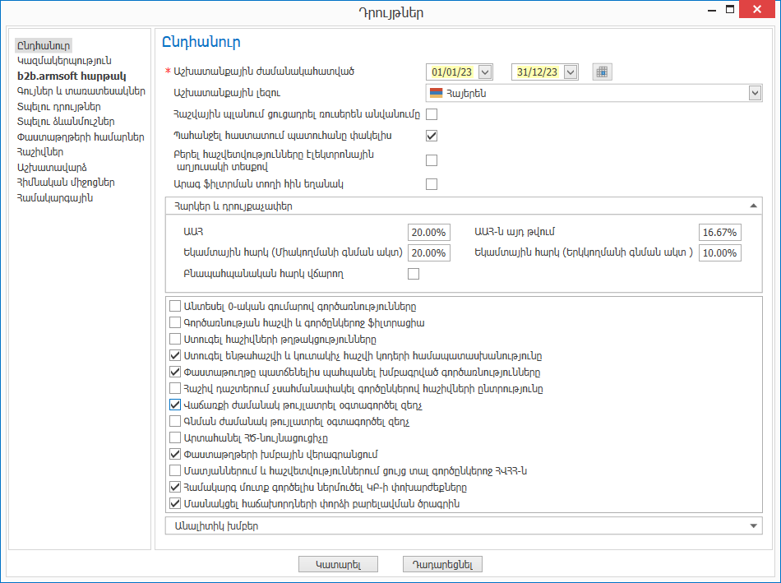
Task: Enable the Բնապահպանական հարկ վճարող checkbox
Action: [414, 274]
